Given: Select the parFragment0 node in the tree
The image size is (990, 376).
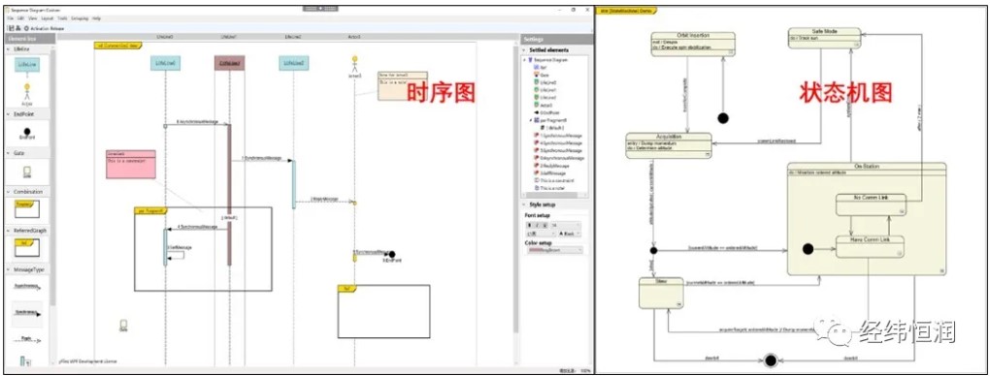Looking at the screenshot, I should [548, 120].
